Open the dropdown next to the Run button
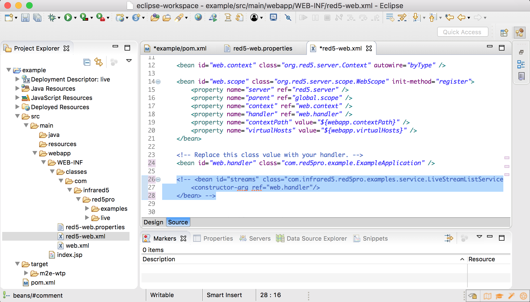This screenshot has height=302, width=530. [75, 18]
